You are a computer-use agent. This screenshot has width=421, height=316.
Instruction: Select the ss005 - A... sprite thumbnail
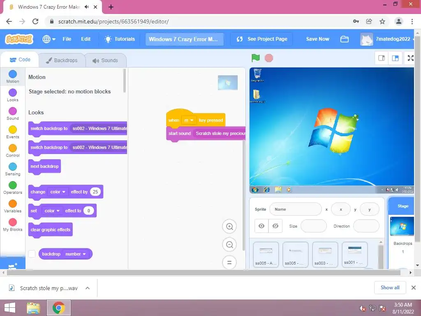266,255
